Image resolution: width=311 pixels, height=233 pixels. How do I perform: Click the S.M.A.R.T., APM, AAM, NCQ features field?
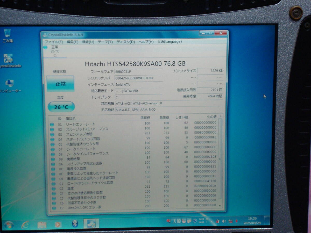pos(169,110)
